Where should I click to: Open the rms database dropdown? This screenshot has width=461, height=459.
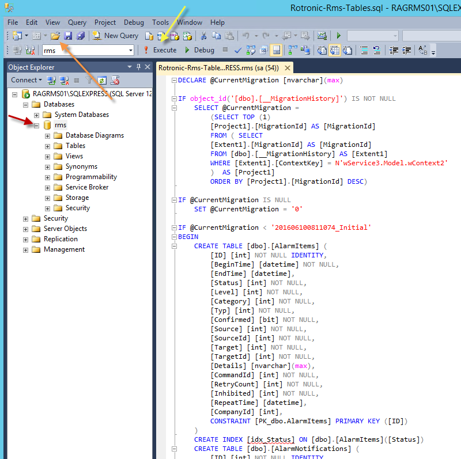point(131,50)
